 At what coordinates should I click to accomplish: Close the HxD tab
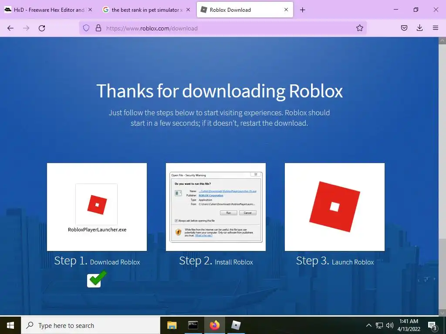[90, 10]
